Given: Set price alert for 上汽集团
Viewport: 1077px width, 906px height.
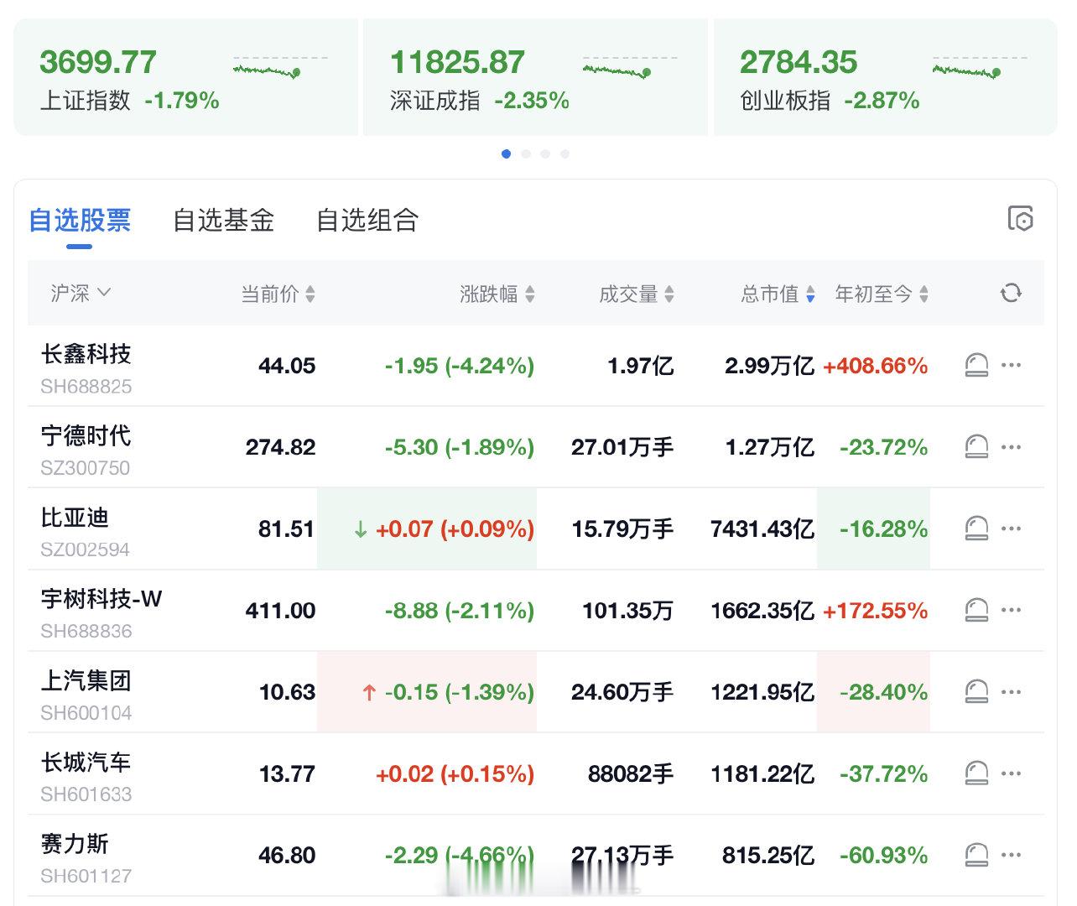Looking at the screenshot, I should (x=976, y=691).
